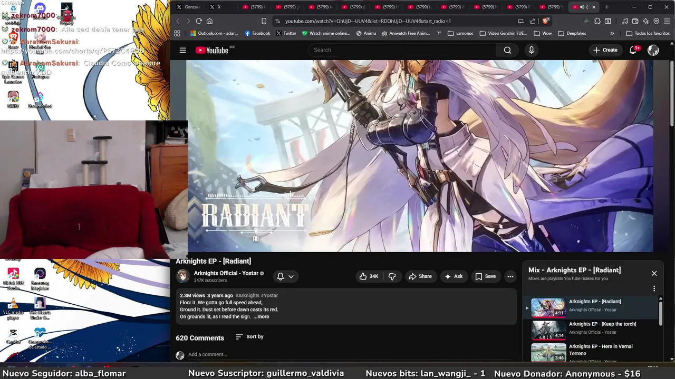
Task: Start voice search with the microphone icon
Action: tap(531, 50)
